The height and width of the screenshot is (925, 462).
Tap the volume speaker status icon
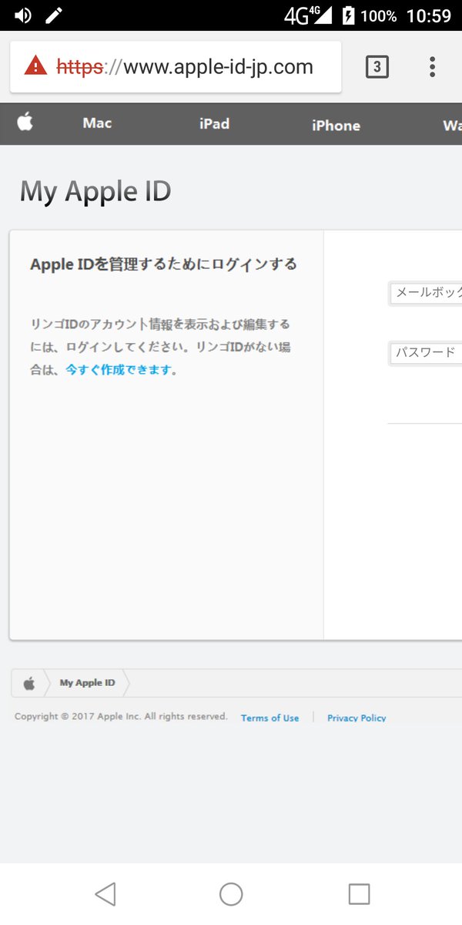coord(22,15)
